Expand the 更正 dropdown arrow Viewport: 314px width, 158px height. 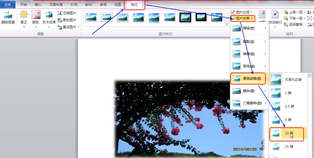tap(24, 27)
